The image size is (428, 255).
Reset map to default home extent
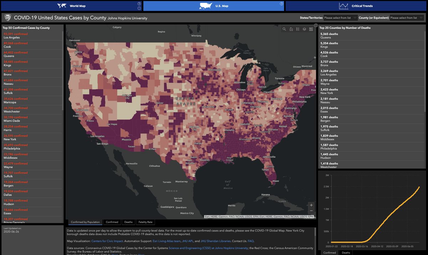291,29
